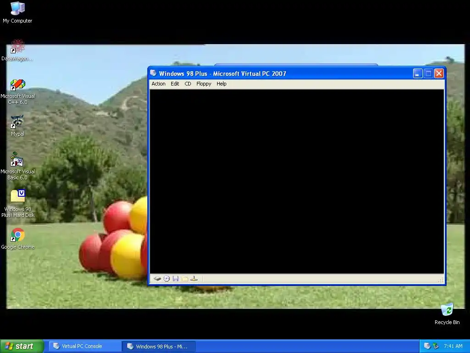This screenshot has width=470, height=353.
Task: Click the network adapter status icon
Action: (194, 279)
